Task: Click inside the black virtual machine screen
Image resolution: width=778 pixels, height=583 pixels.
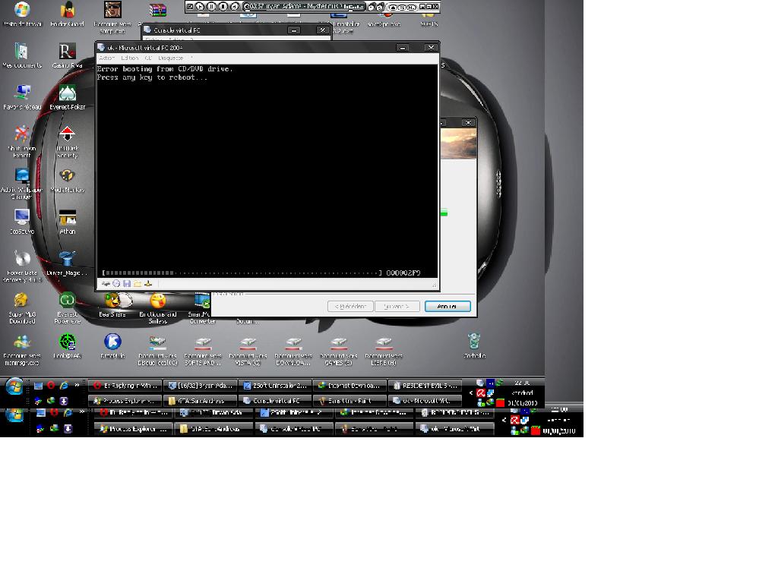Action: 267,171
